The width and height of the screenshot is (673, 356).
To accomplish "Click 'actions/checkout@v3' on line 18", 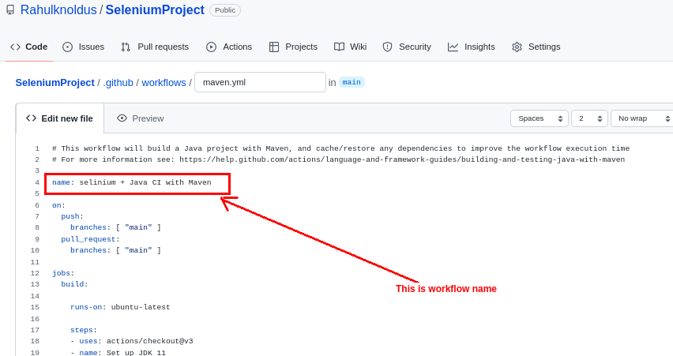I will pos(150,341).
